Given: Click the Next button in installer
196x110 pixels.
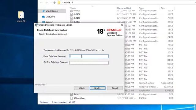Looking at the screenshot, I should point(97,88).
